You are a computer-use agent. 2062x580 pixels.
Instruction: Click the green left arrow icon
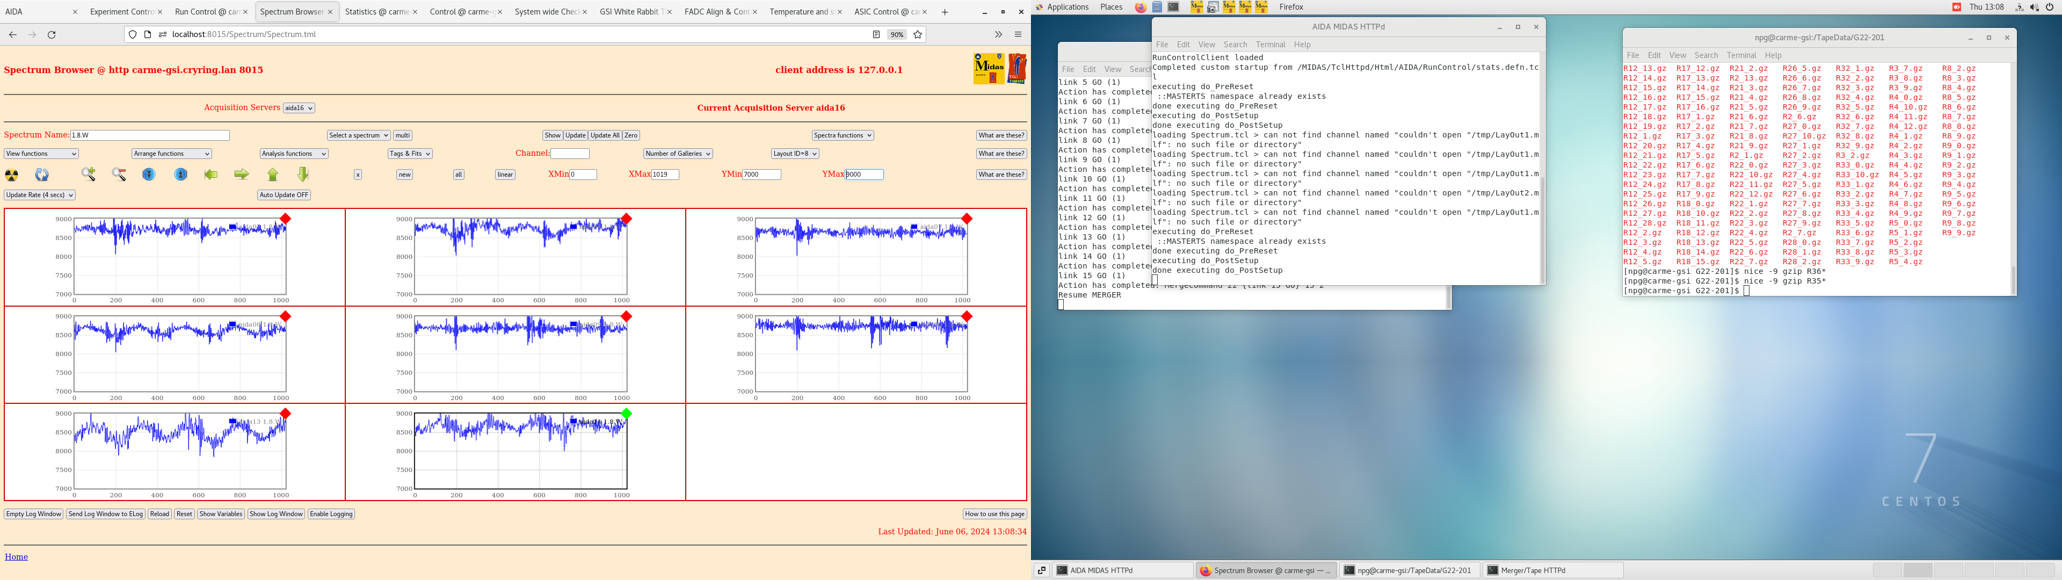coord(212,175)
